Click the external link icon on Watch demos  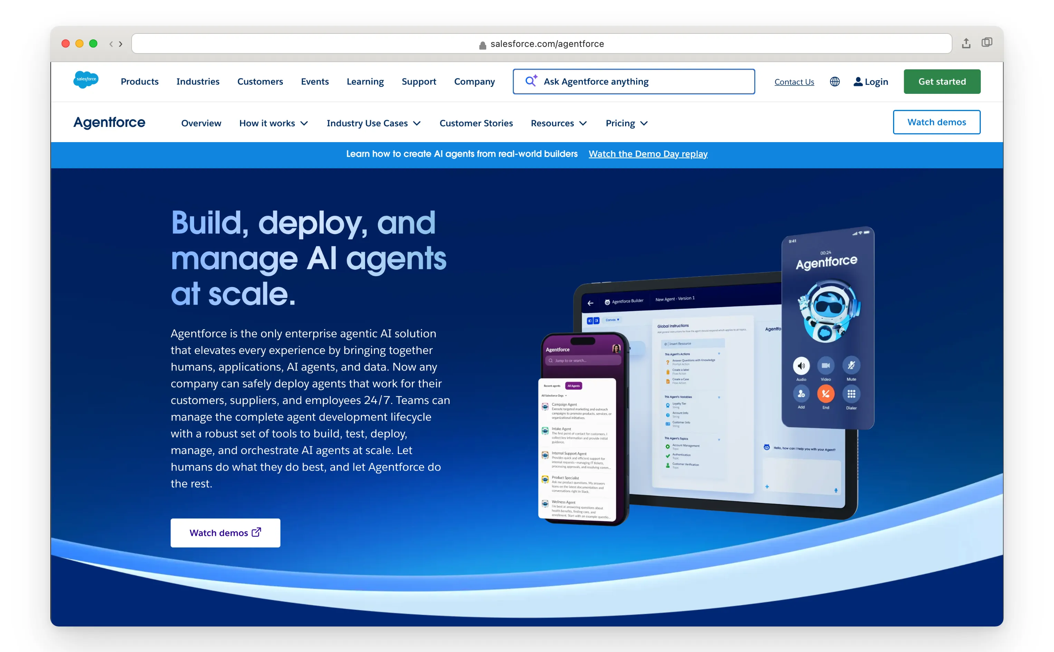[256, 532]
